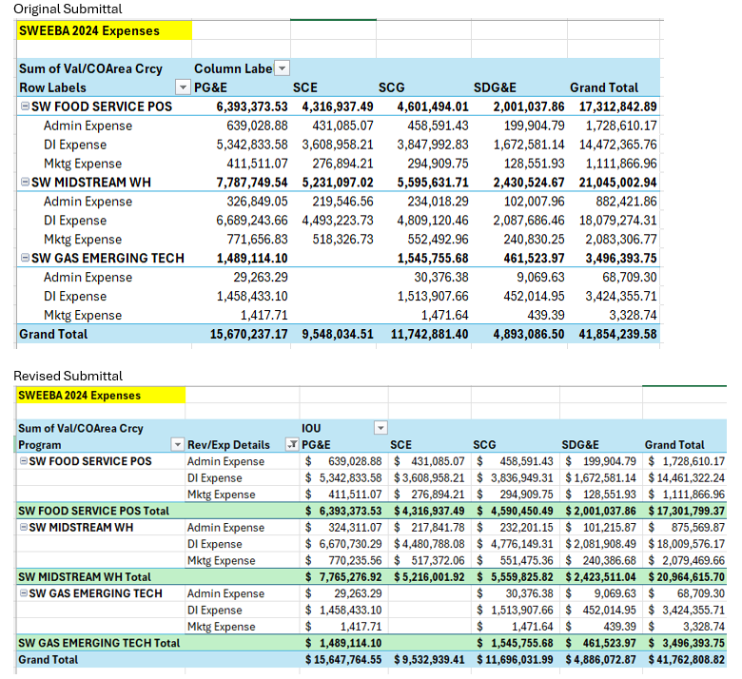This screenshot has width=742, height=679.
Task: Collapse SW FOOD SERVICE POS in revised table
Action: click(x=23, y=461)
